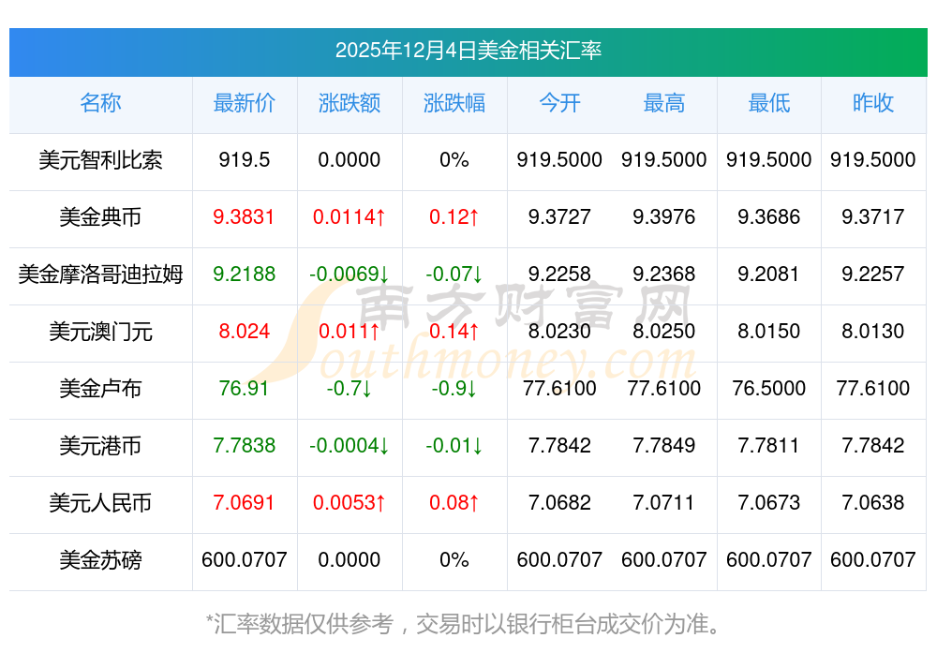
Task: Select the green -0.9↓ change percentage
Action: [454, 389]
